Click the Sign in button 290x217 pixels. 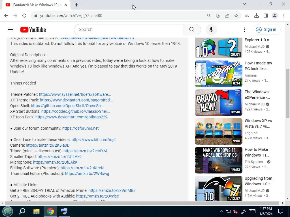coord(266,29)
